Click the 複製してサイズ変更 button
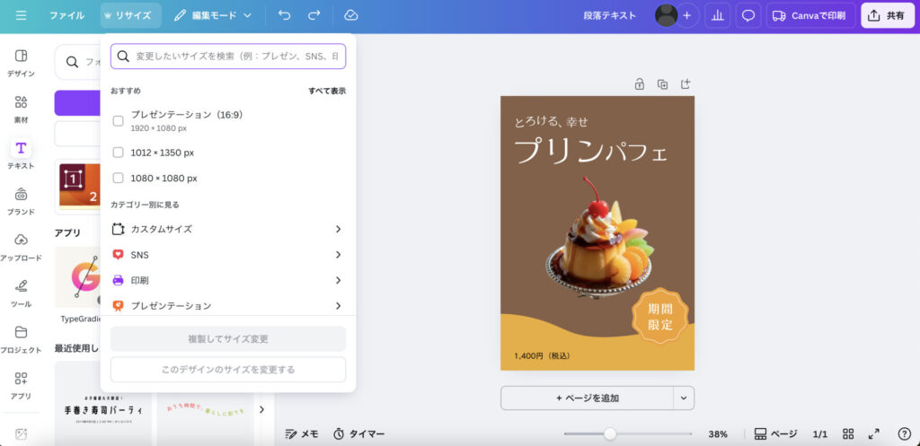 (228, 338)
